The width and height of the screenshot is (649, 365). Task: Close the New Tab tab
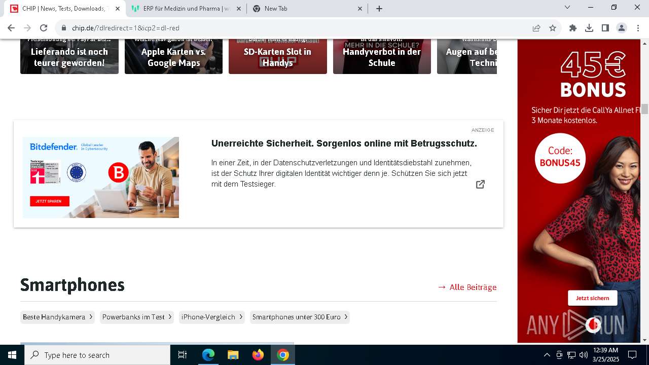[360, 9]
